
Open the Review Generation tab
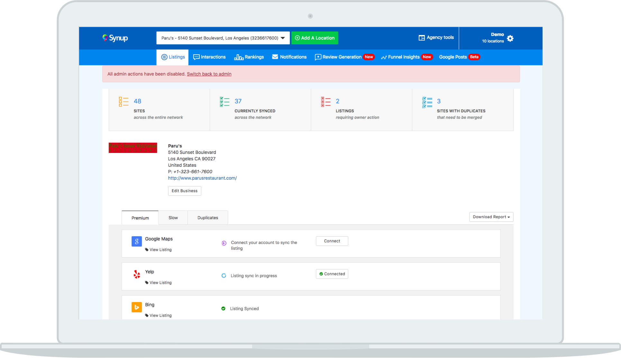[344, 57]
